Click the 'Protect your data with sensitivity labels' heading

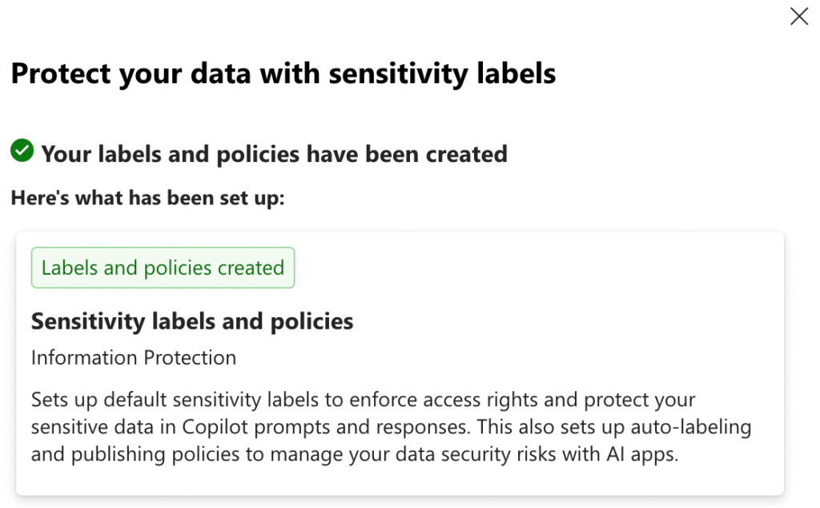(283, 74)
